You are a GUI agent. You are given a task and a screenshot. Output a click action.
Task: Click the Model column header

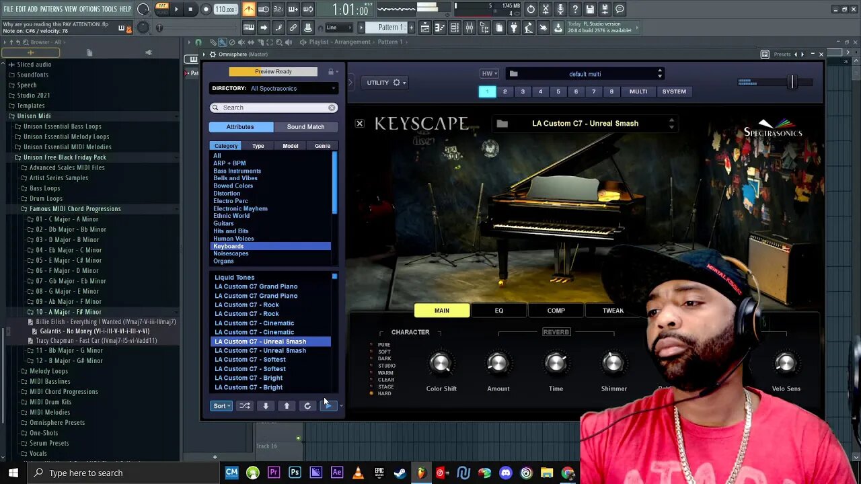pos(291,146)
